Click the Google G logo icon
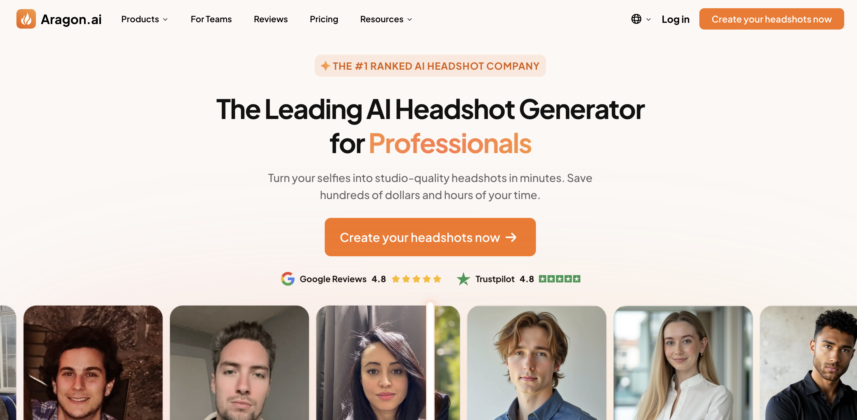The image size is (857, 420). coord(288,279)
